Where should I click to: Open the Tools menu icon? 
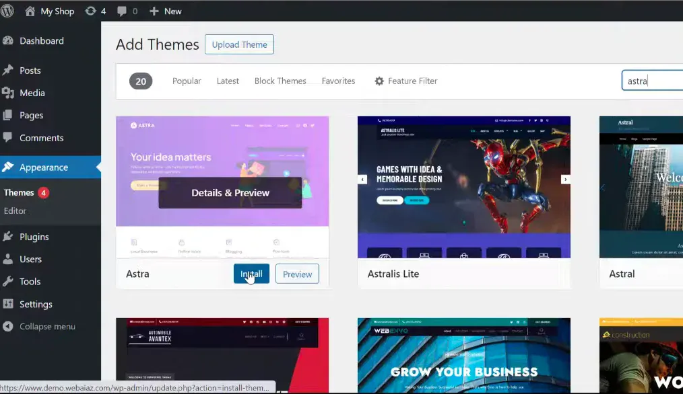(8, 282)
